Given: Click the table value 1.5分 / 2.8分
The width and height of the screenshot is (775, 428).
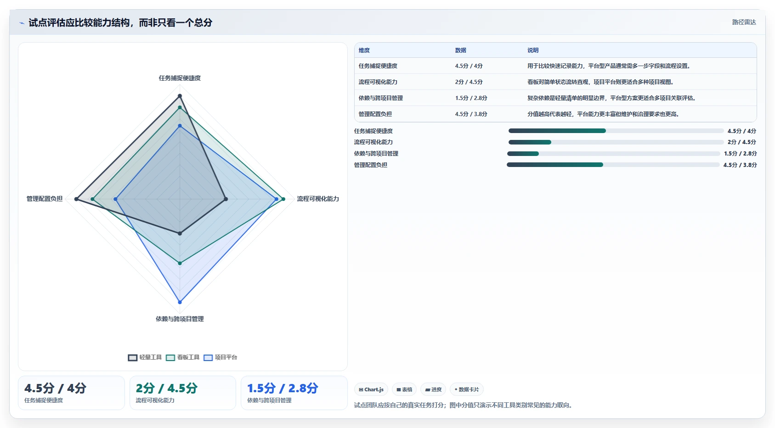Looking at the screenshot, I should tap(471, 98).
